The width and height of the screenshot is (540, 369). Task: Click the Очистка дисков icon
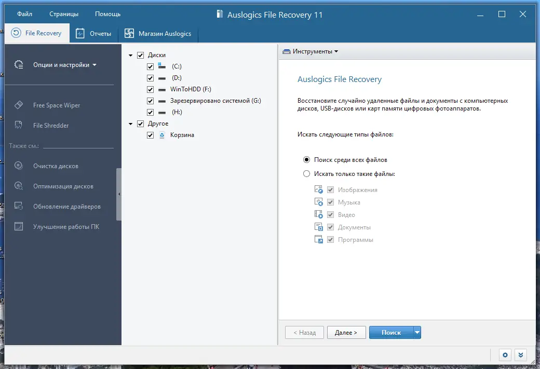pos(19,166)
